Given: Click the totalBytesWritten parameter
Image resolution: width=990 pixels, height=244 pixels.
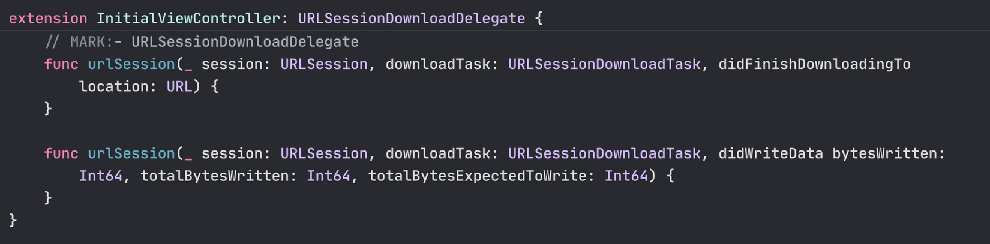Looking at the screenshot, I should tap(214, 176).
